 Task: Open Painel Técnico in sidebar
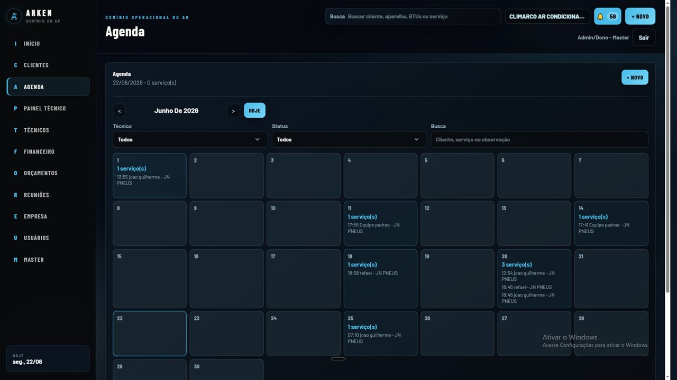48,109
